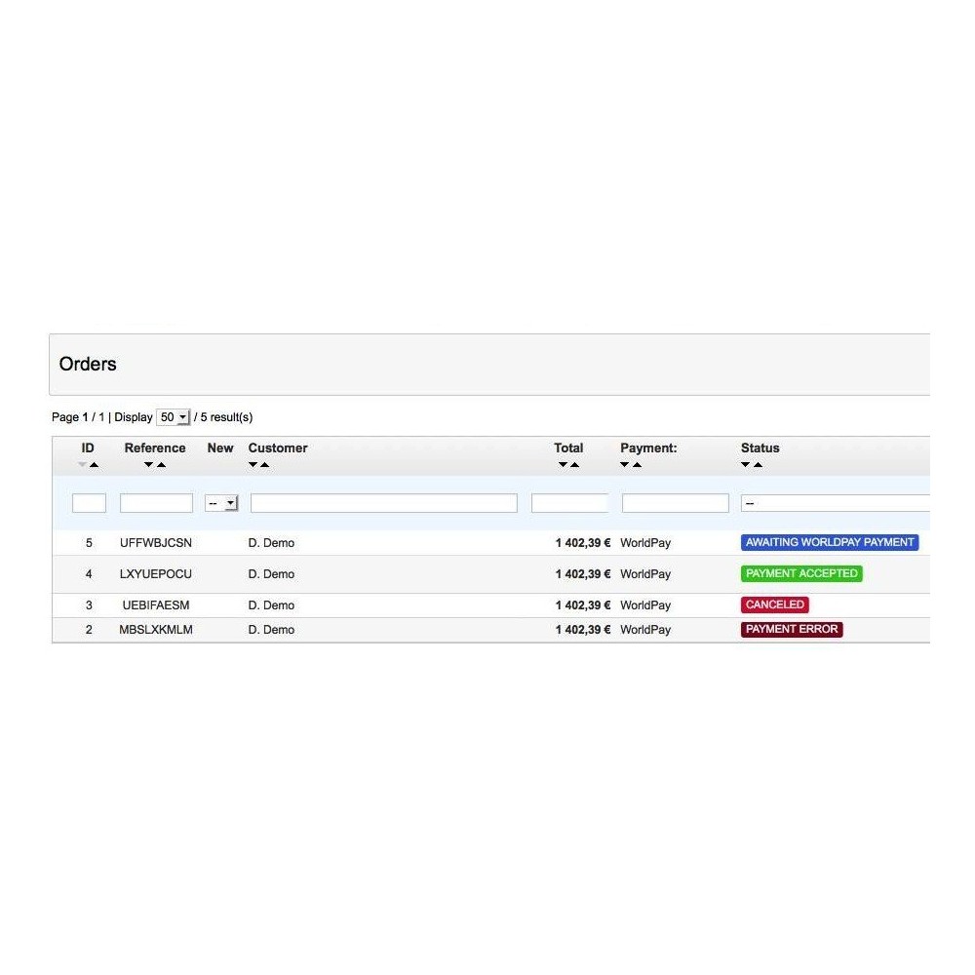Click the Payment Accepted green status badge

pos(801,573)
